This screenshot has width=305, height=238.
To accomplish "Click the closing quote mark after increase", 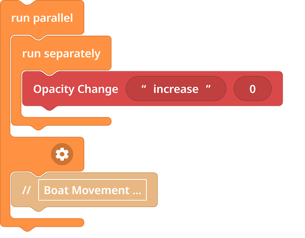I will click(x=208, y=89).
